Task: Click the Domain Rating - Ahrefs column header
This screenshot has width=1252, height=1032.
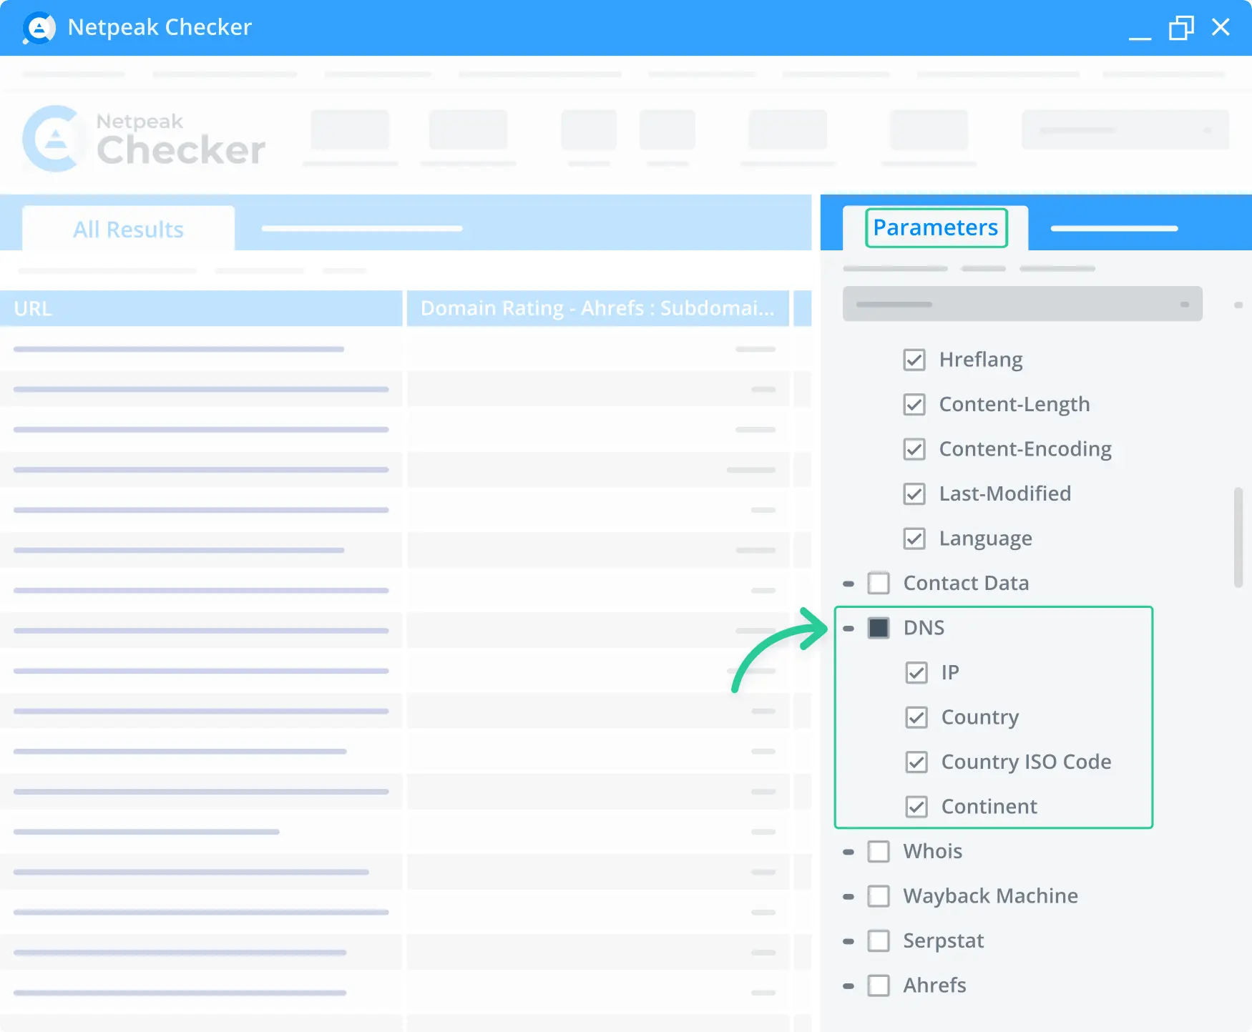Action: 597,308
